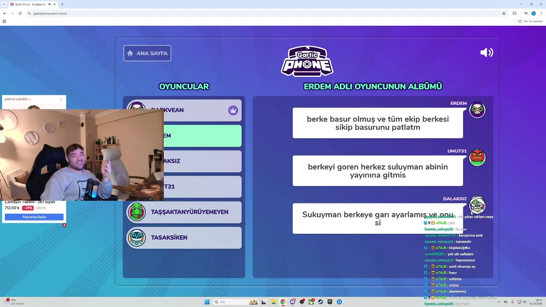This screenshot has width=546, height=307.
Task: Click the pierre cardin ad title
Action: (x=16, y=99)
